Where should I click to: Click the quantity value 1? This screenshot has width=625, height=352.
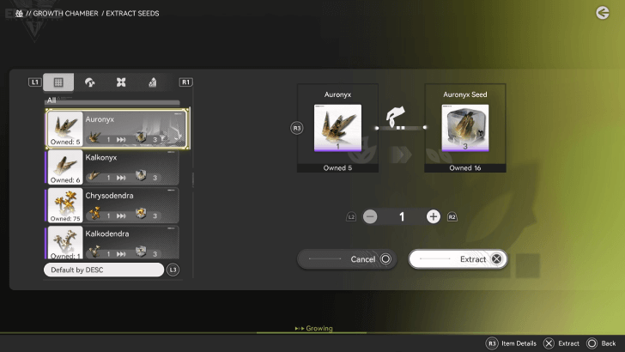coord(402,216)
